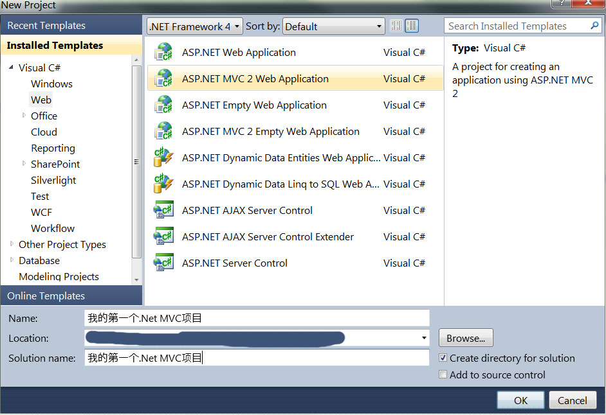The width and height of the screenshot is (606, 415).
Task: Click the template tree scroll up arrow
Action: [136, 60]
